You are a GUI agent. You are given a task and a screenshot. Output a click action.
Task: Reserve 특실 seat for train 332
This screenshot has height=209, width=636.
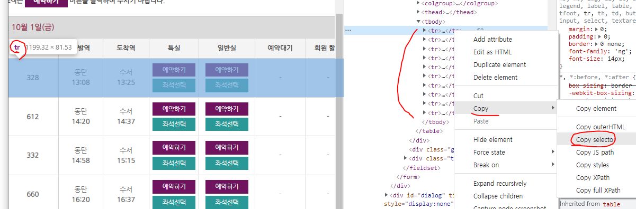174,147
